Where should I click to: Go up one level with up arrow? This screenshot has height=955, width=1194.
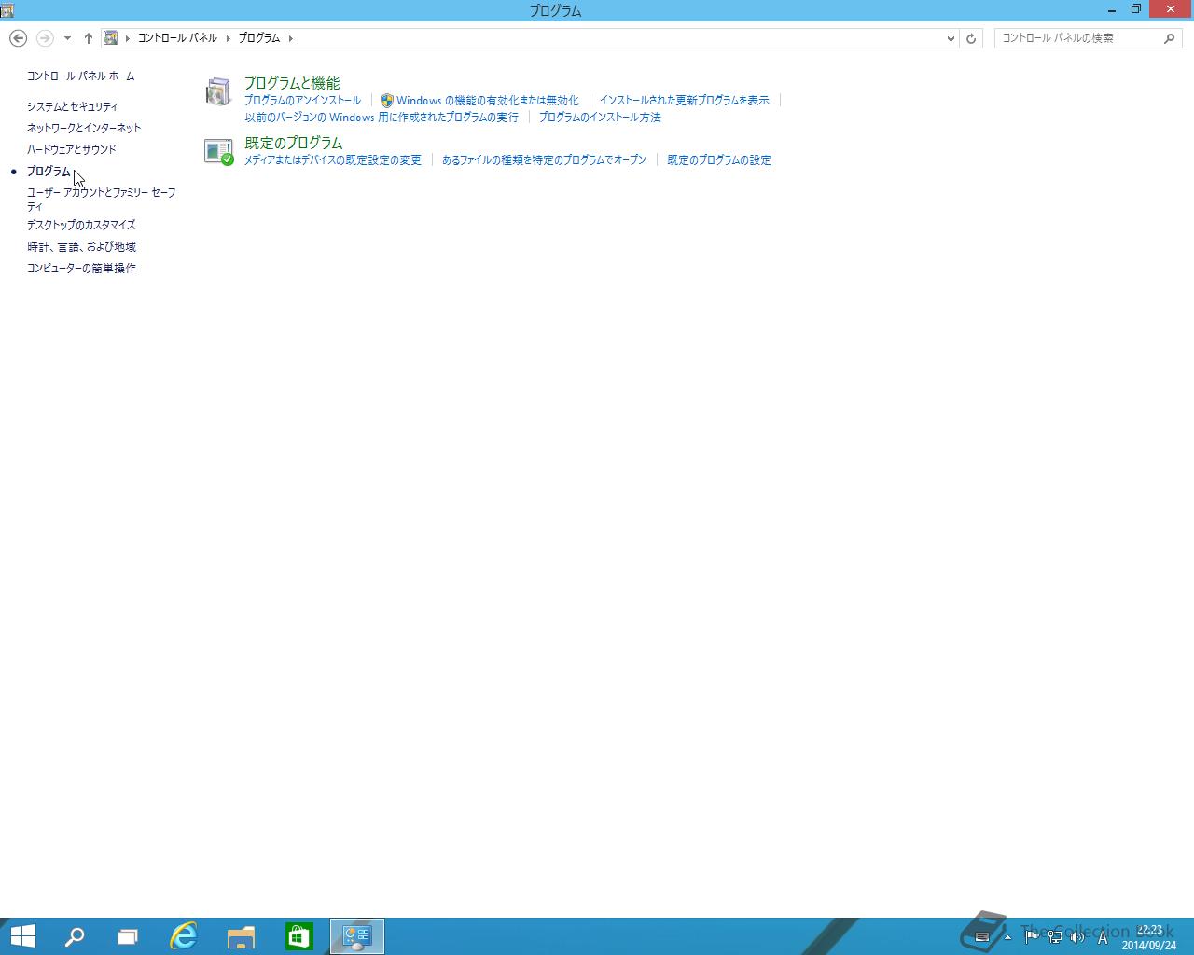click(x=88, y=38)
